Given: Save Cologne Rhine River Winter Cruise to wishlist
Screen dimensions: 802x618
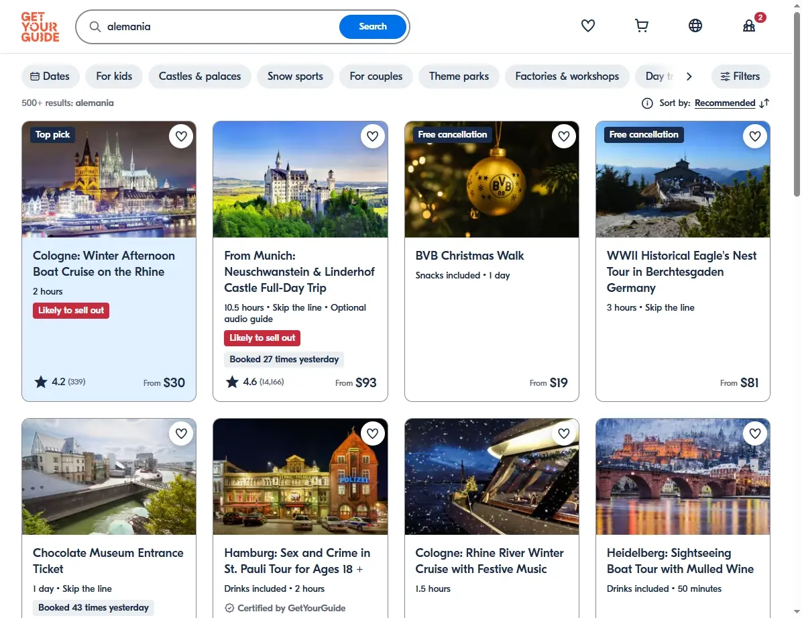Looking at the screenshot, I should (x=564, y=433).
